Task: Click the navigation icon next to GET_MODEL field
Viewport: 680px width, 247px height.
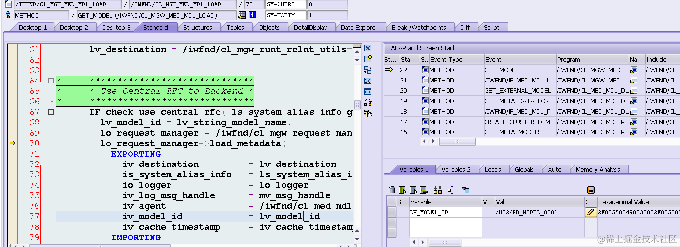Action: point(242,15)
